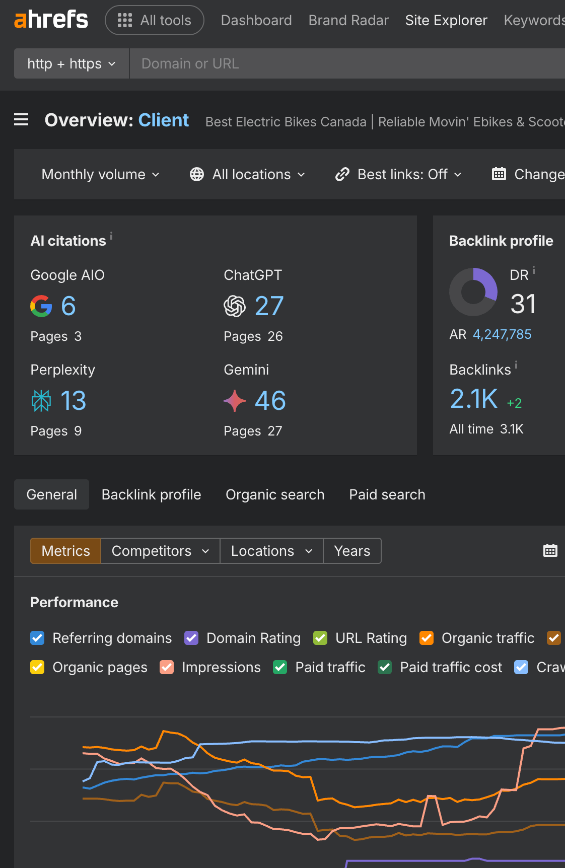Open Gemini citations count 46
The height and width of the screenshot is (868, 565).
coord(270,401)
